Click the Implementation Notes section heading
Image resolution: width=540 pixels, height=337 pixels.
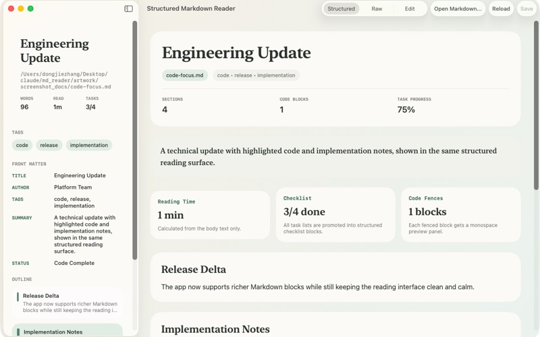(215, 329)
